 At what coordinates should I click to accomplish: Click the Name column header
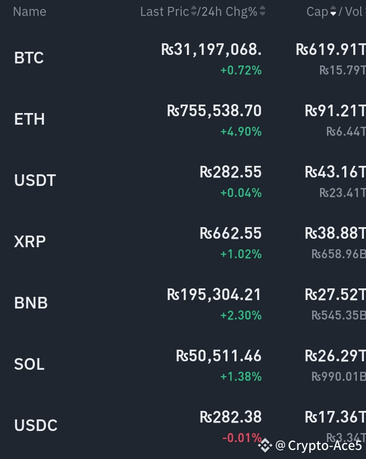coord(30,12)
